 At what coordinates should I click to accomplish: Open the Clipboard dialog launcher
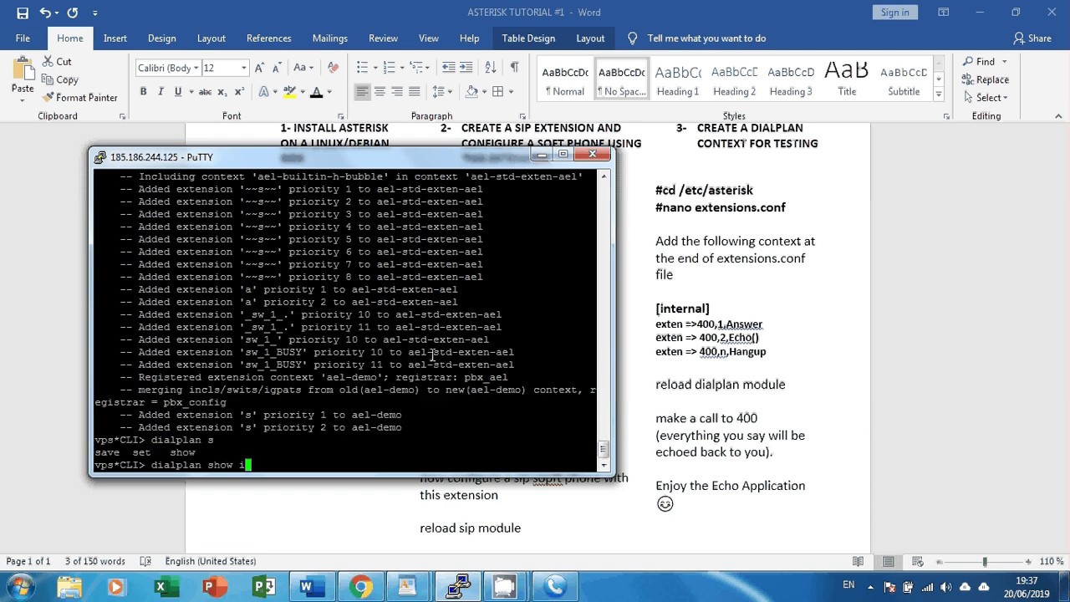[x=122, y=116]
